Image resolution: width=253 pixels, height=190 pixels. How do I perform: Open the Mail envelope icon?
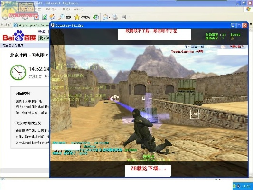[x=105, y=17]
